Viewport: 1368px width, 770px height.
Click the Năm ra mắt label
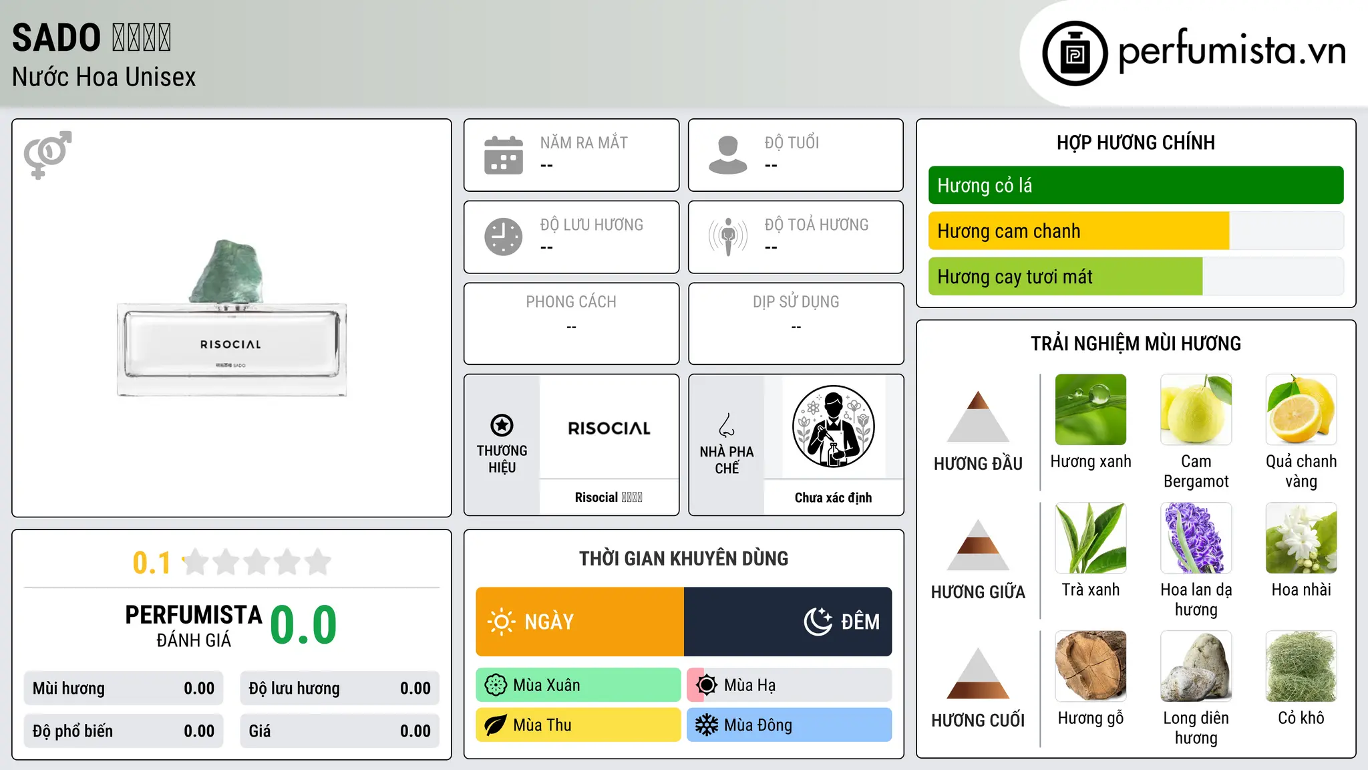click(584, 142)
